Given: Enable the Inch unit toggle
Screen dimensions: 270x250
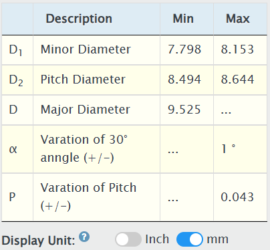Looking at the screenshot, I should [x=128, y=239].
